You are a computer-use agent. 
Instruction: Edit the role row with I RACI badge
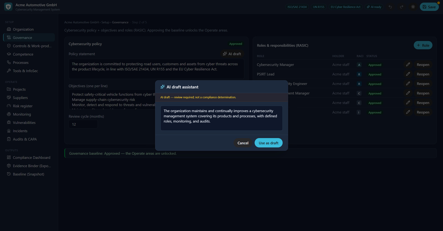408,112
